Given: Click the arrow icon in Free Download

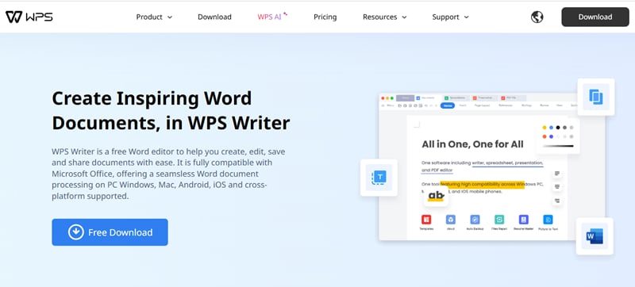Looking at the screenshot, I should pos(75,232).
